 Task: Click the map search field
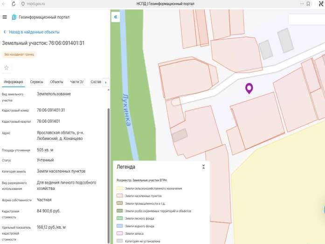coord(307,20)
